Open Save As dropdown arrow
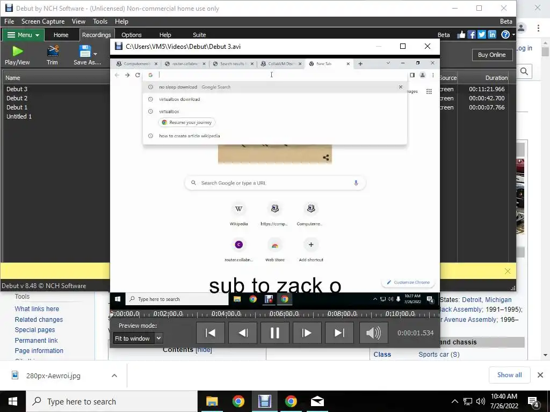The height and width of the screenshot is (412, 550). click(x=96, y=54)
